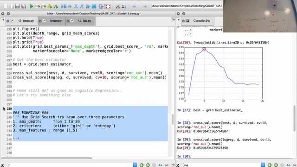Viewport: 297px width, 167px height.
Task: Close the console find bar
Action: [x=178, y=165]
